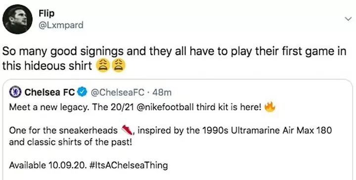The height and width of the screenshot is (180, 356).
Task: Open the @Lxmpard handle
Action: [61, 25]
